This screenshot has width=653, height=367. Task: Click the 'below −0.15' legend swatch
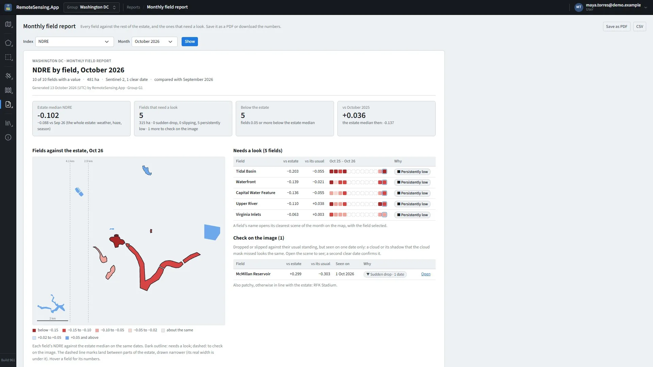[x=34, y=330]
